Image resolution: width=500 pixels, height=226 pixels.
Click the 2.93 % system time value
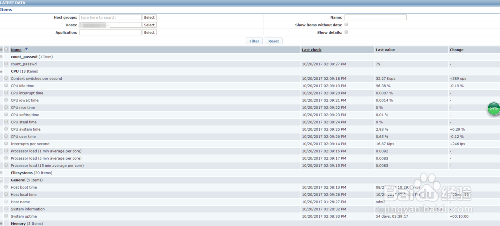[382, 130]
